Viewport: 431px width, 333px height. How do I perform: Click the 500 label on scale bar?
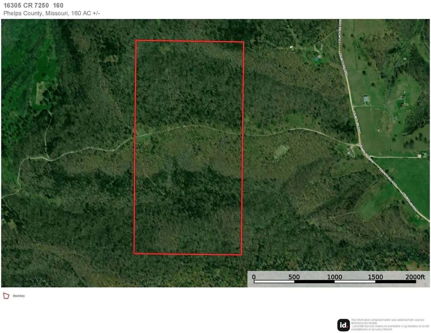coord(294,277)
